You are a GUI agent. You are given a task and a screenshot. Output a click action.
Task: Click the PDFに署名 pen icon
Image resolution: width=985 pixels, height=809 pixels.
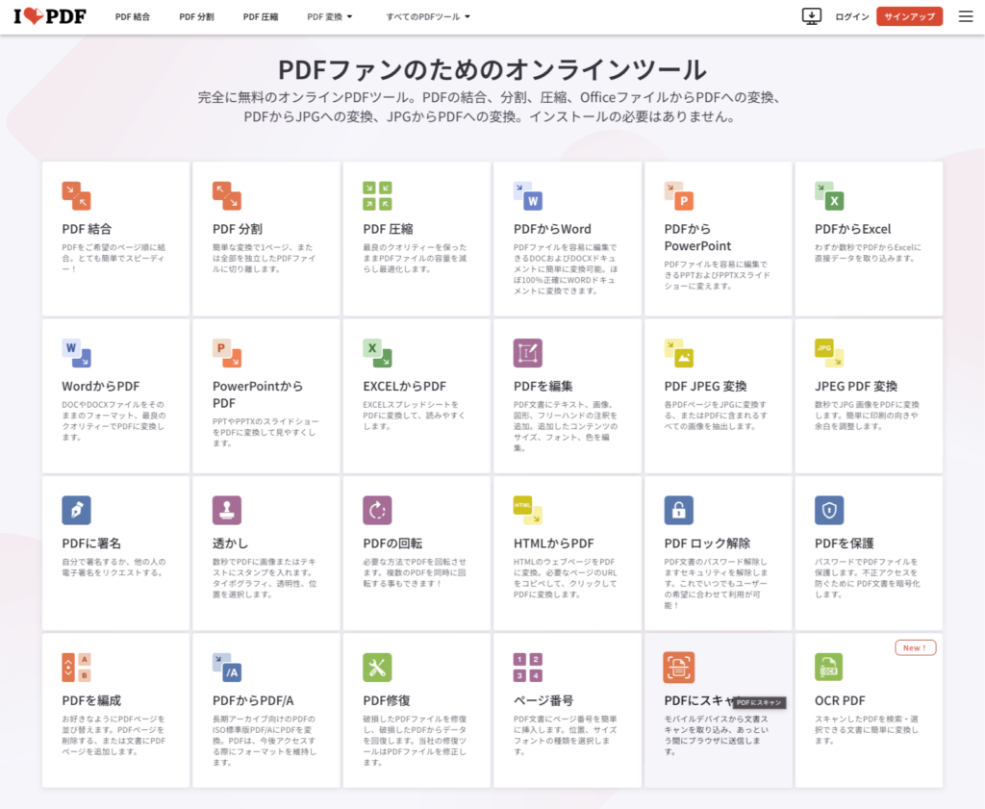[76, 510]
